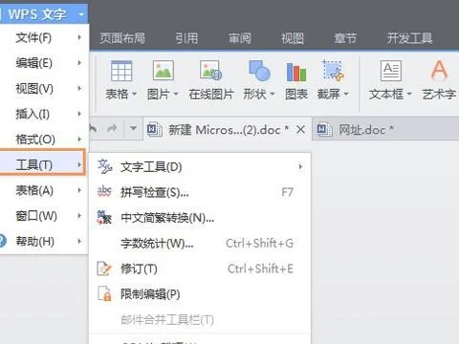Viewport: 459px width, 344px height.
Task: Open the 表格 dropdown arrow
Action: point(134,95)
